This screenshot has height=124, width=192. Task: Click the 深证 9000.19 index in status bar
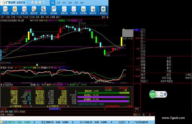point(47,122)
